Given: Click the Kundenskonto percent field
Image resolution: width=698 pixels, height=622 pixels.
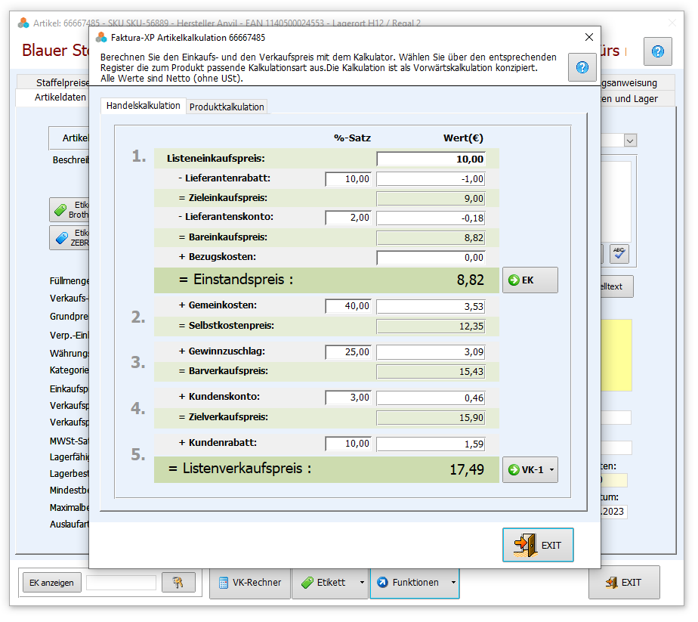Looking at the screenshot, I should click(348, 397).
